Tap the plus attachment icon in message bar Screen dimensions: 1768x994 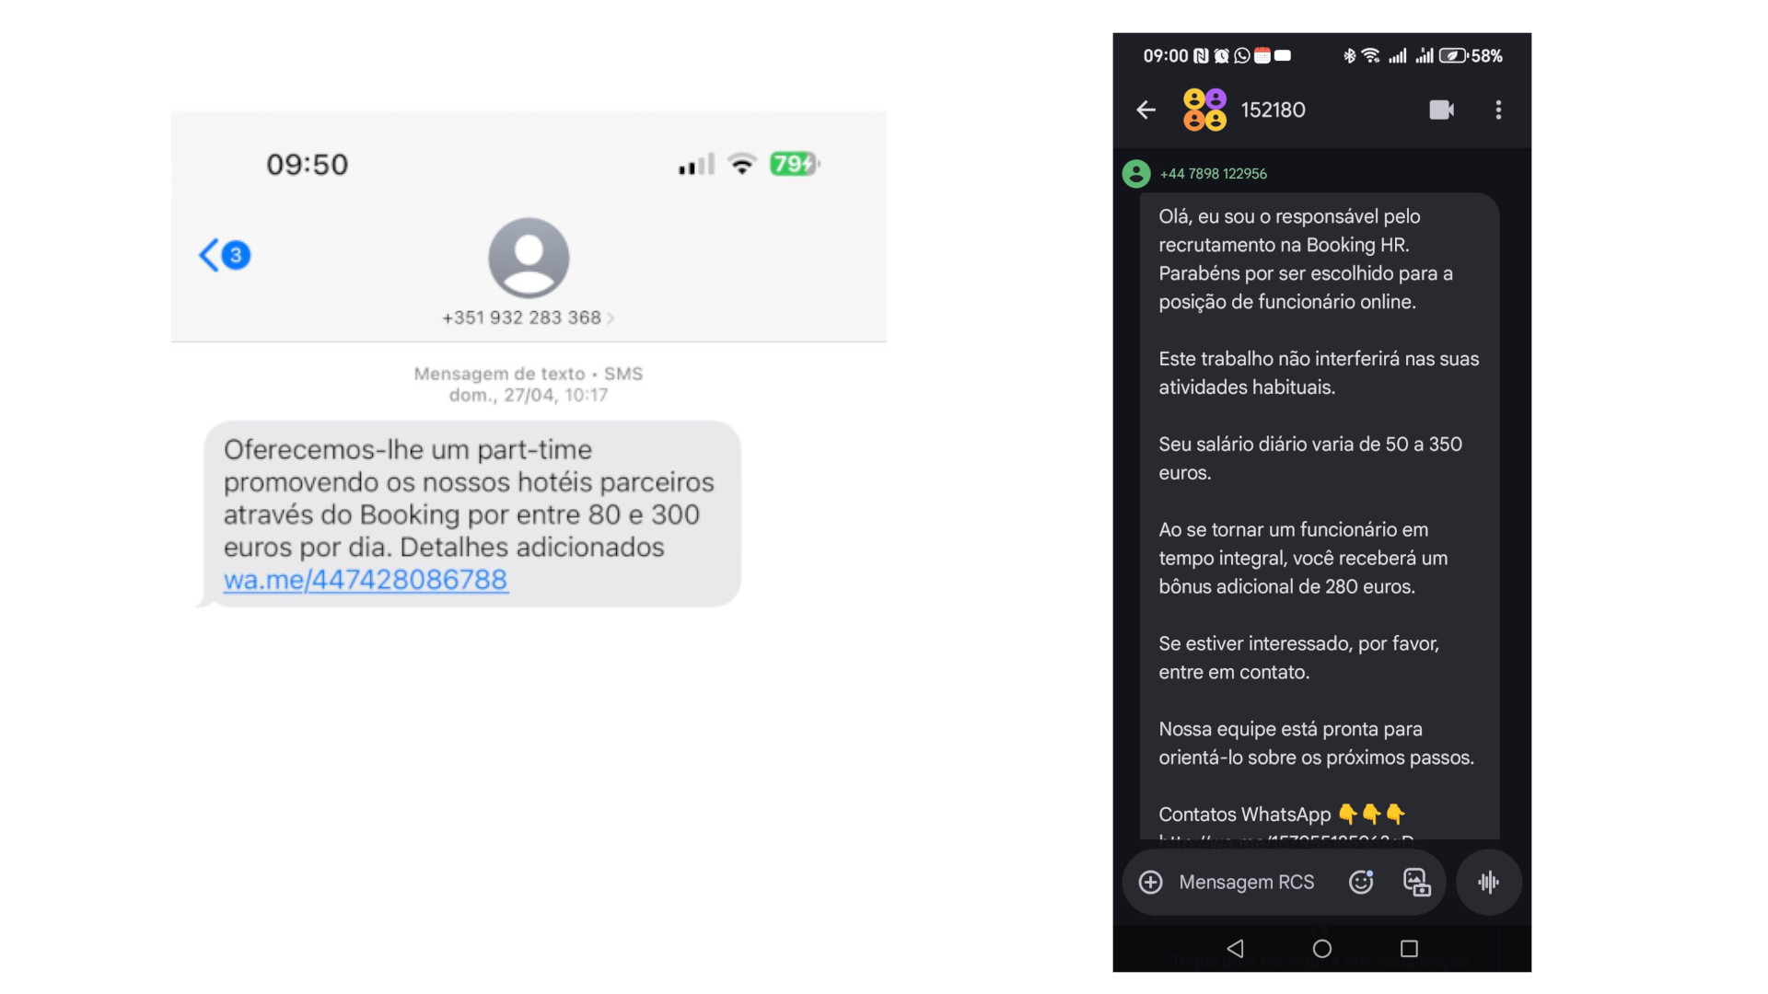pyautogui.click(x=1150, y=883)
